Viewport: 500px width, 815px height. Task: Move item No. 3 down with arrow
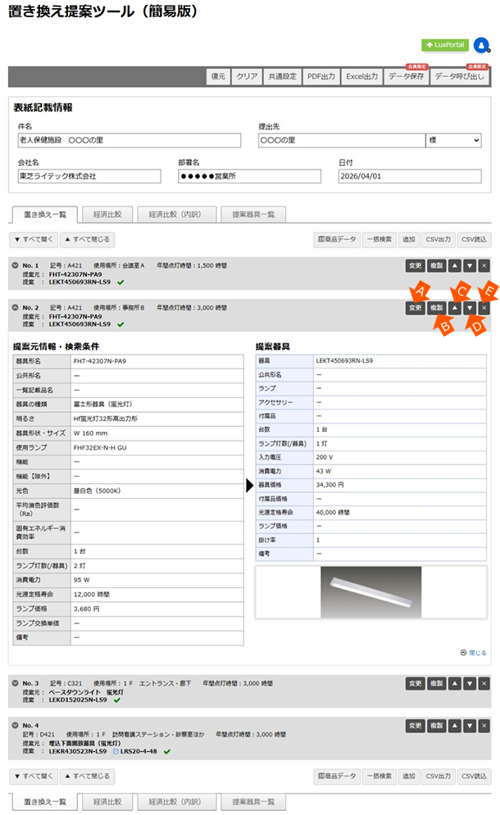[x=469, y=683]
